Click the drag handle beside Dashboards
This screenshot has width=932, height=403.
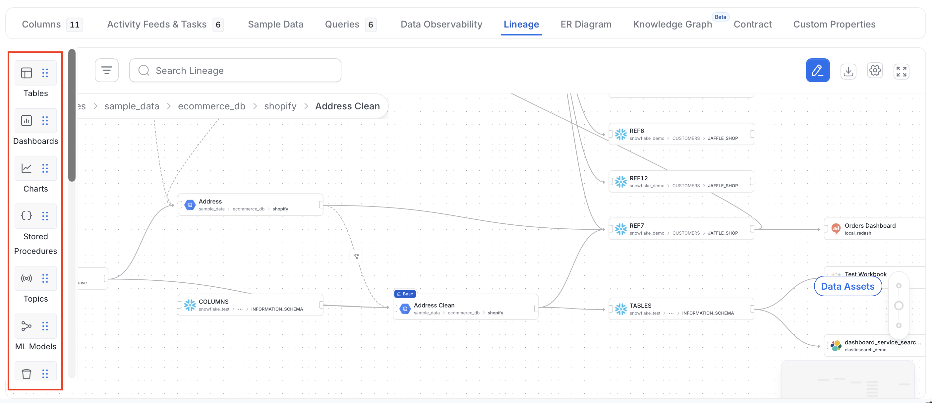(45, 121)
